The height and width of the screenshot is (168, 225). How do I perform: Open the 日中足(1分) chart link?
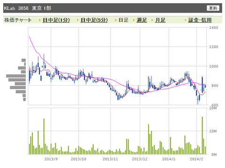tap(56, 20)
